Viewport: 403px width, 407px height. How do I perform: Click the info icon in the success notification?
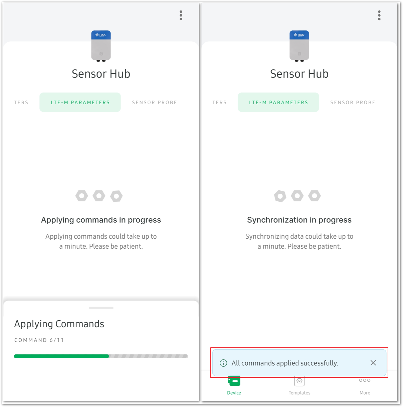pyautogui.click(x=223, y=363)
